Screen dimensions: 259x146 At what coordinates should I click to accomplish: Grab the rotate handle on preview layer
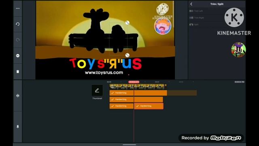coord(127,23)
